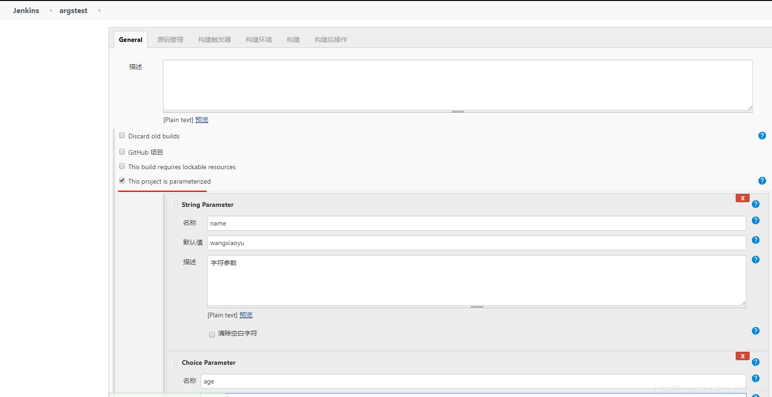Focus default value field wangxiaoyu
This screenshot has height=397, width=772.
(x=477, y=243)
